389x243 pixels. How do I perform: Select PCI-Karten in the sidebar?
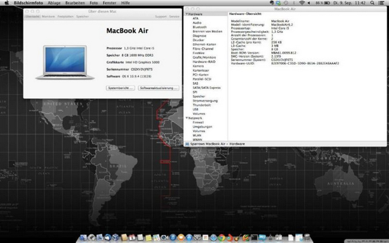click(x=201, y=75)
